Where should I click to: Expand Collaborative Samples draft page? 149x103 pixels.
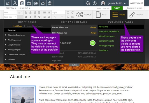[x=6, y=54]
